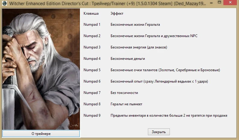Click the Witcher app icon in title bar
This screenshot has width=239, height=140.
coord(5,3)
